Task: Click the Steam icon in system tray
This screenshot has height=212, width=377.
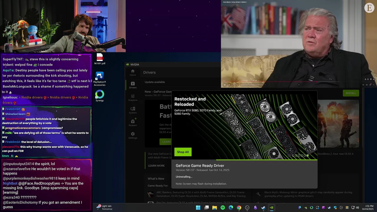Action: tap(329, 208)
